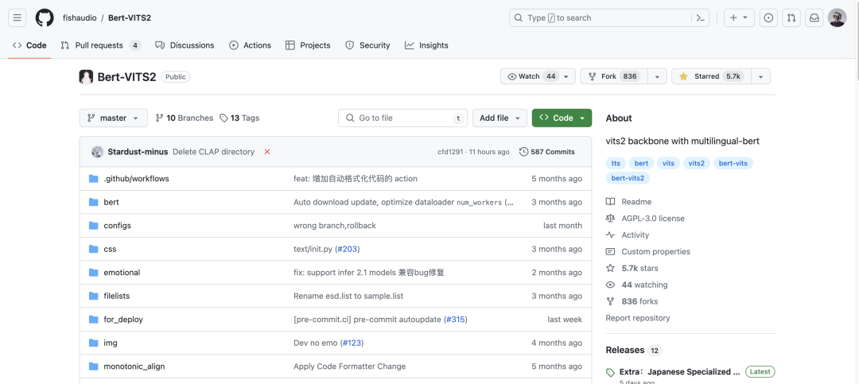
Task: Open the notifications inbox icon
Action: [x=814, y=17]
